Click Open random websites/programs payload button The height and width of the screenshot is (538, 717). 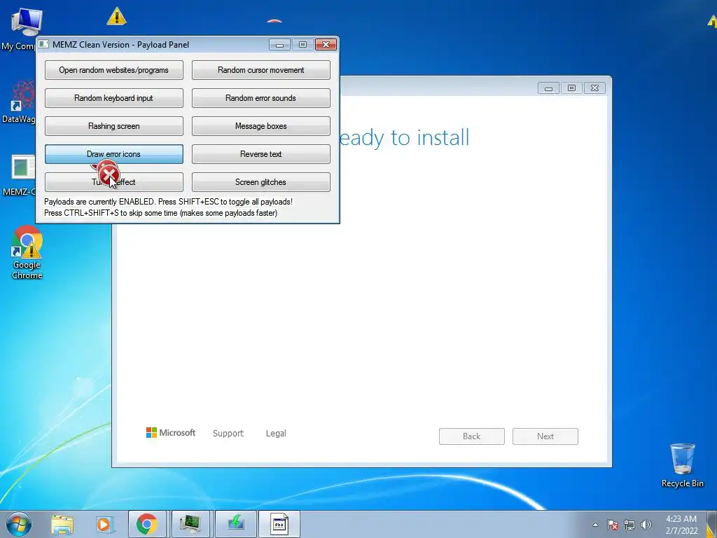114,70
